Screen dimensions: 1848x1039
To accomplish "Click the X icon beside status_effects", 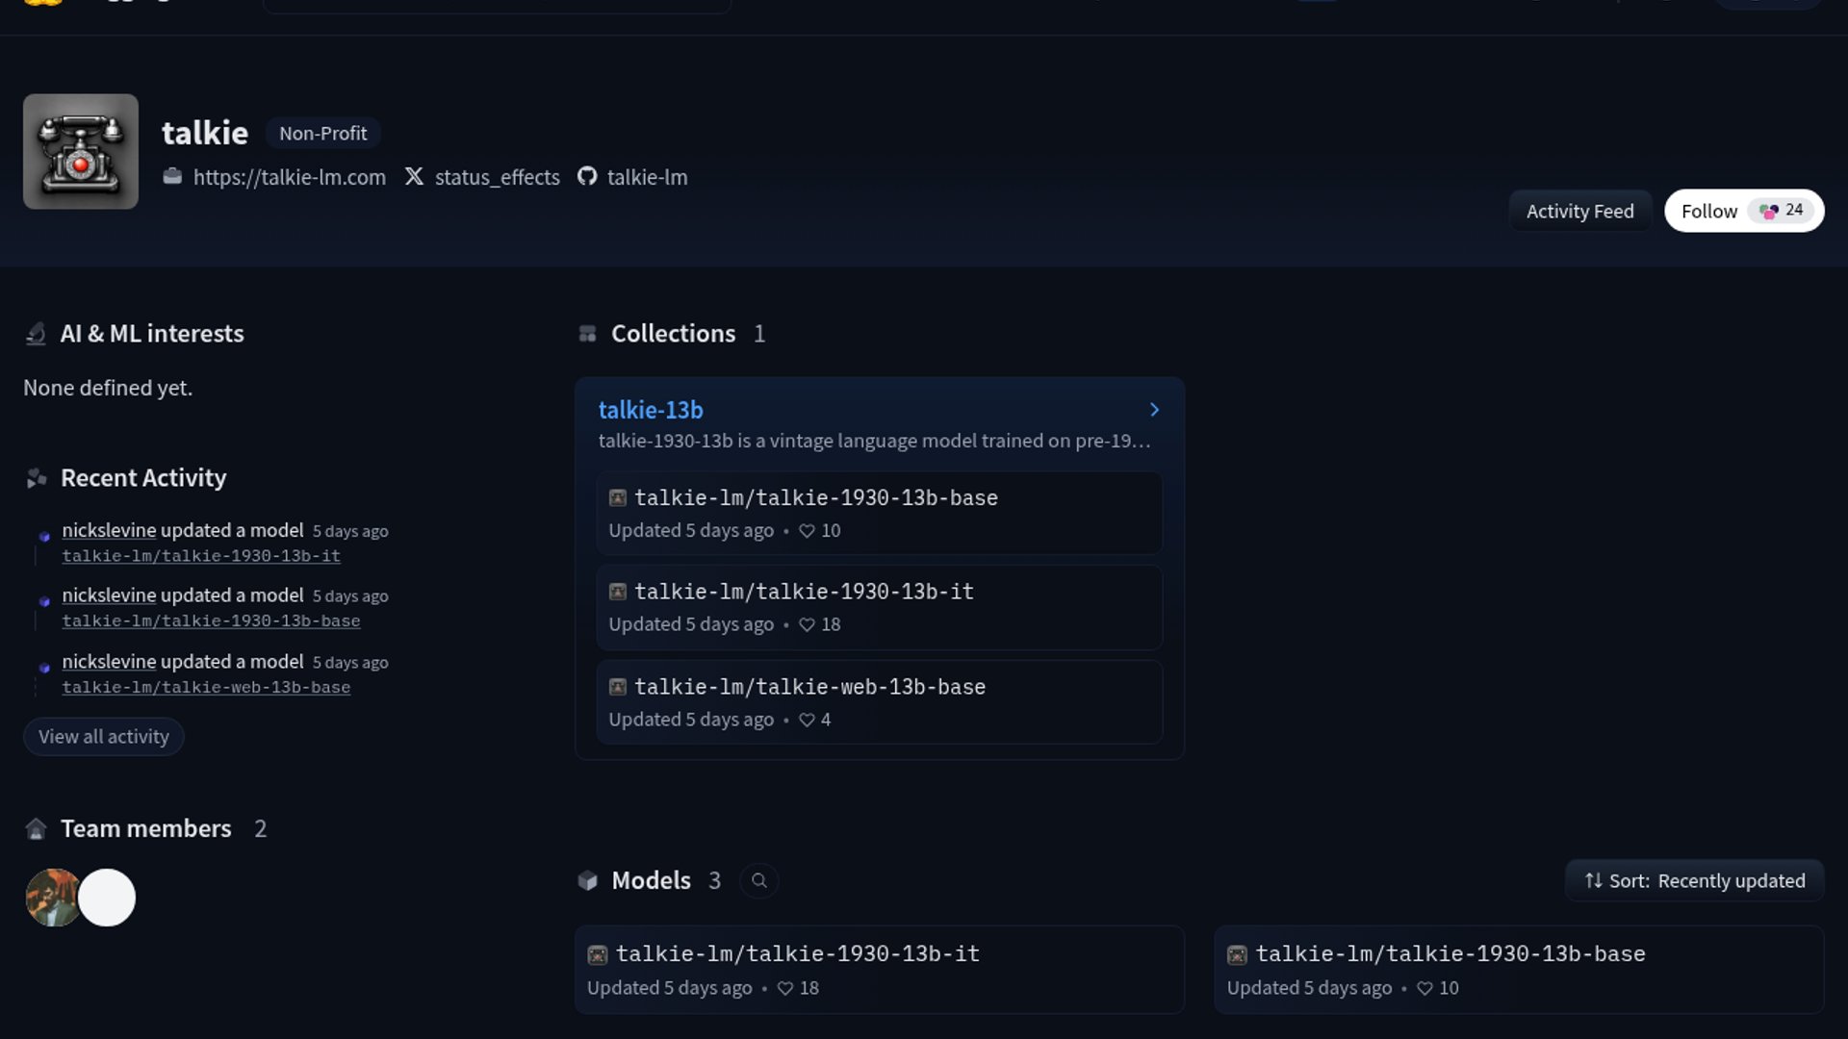I will (x=414, y=177).
